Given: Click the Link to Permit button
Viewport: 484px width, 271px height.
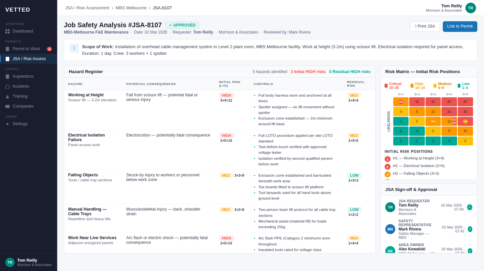Looking at the screenshot, I should 460,26.
